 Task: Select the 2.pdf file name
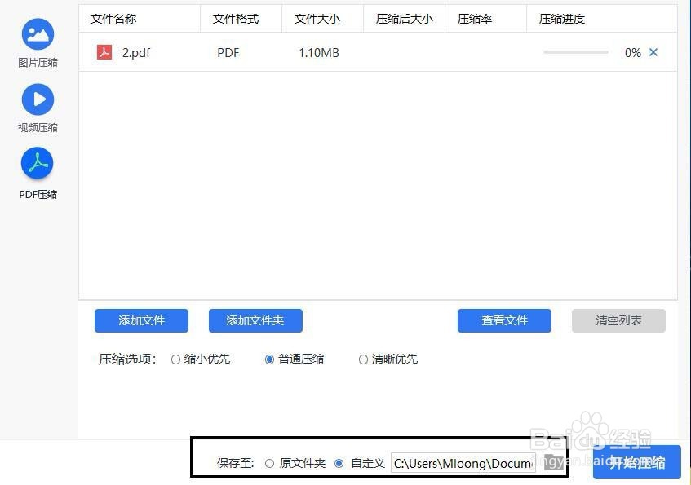pyautogui.click(x=136, y=53)
